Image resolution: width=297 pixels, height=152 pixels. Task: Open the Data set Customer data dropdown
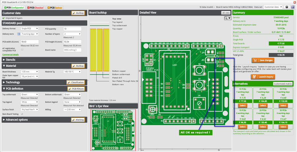(273, 7)
